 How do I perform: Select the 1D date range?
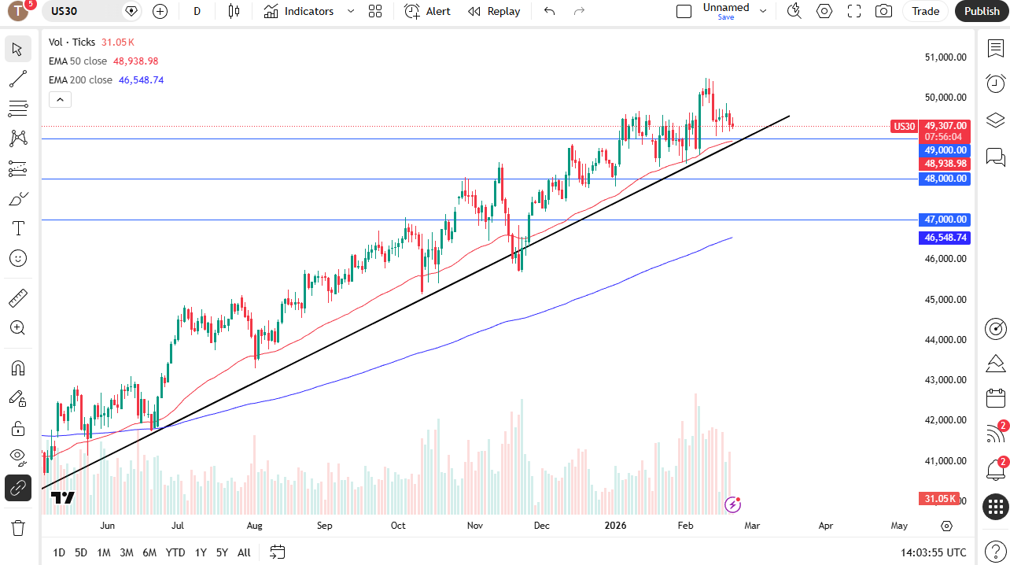coord(59,552)
